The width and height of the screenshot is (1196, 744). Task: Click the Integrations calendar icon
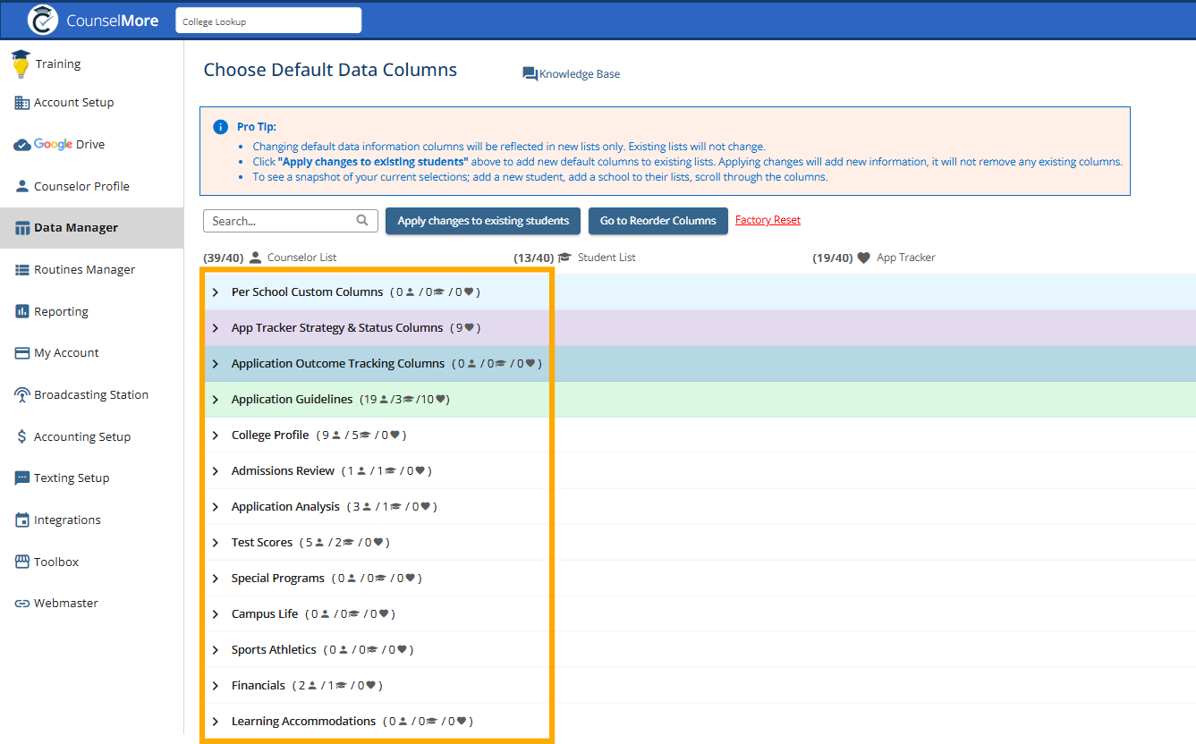click(x=22, y=520)
